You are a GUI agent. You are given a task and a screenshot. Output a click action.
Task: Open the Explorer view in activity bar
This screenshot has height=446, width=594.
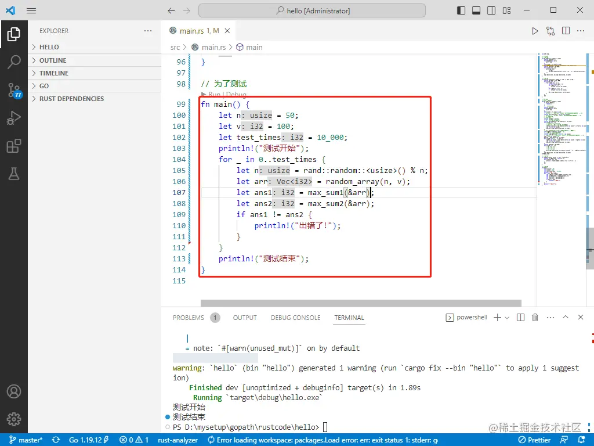(x=14, y=34)
